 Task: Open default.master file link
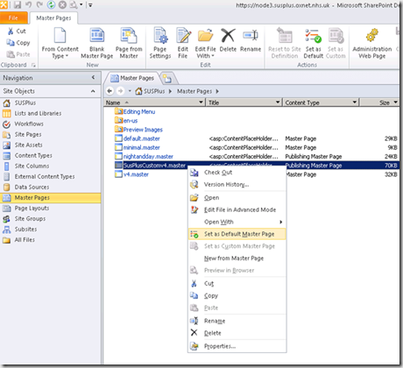pos(141,138)
